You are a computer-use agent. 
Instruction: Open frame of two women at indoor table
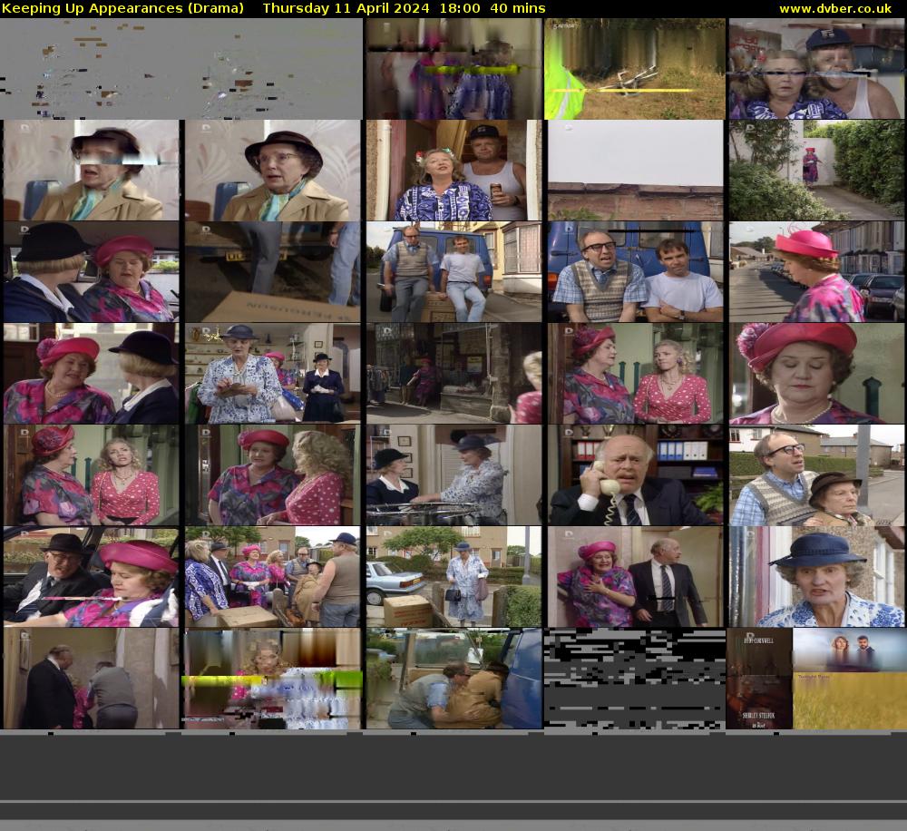454,475
